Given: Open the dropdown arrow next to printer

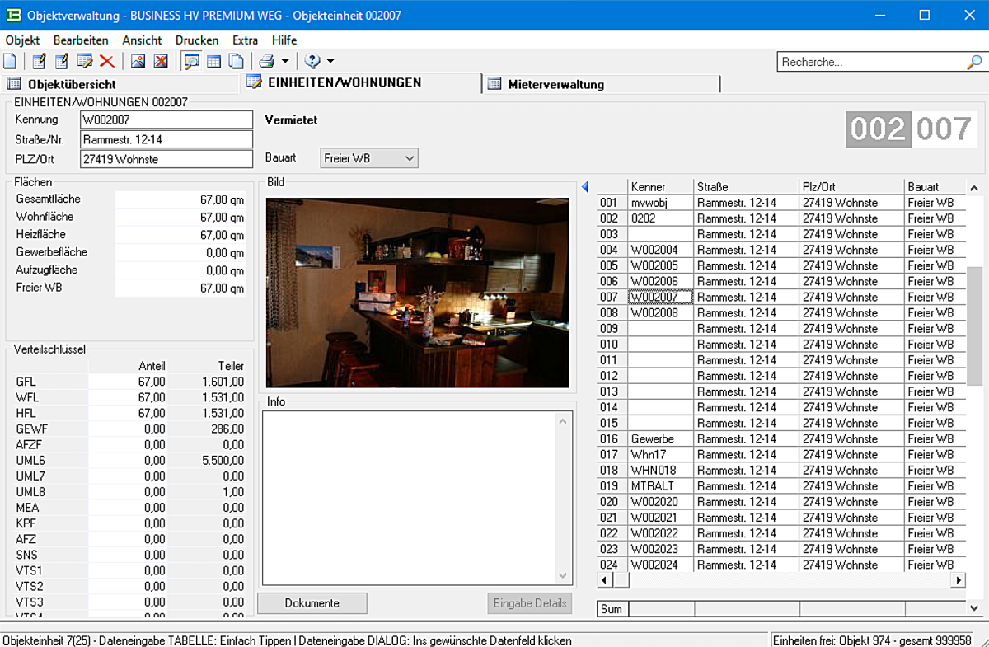Looking at the screenshot, I should 285,61.
